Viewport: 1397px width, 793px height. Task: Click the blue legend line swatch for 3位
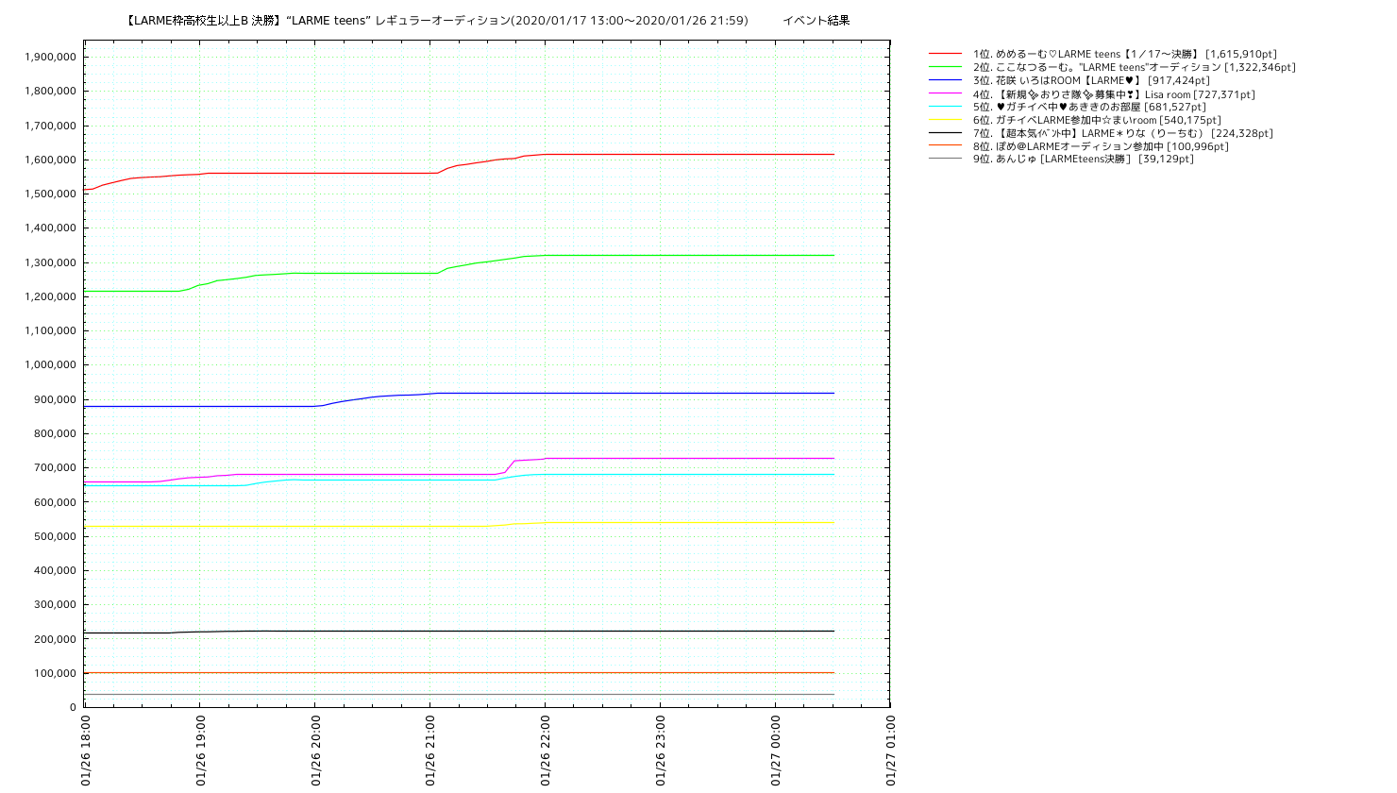pos(945,80)
